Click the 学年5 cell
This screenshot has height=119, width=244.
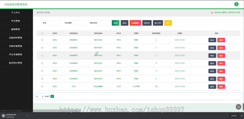(119, 71)
